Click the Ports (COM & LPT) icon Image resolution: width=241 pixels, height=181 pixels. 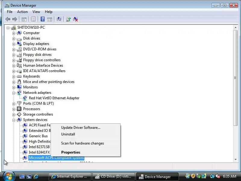[x=19, y=103]
